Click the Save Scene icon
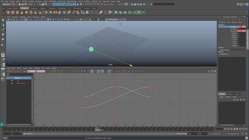 pyautogui.click(x=25, y=4)
